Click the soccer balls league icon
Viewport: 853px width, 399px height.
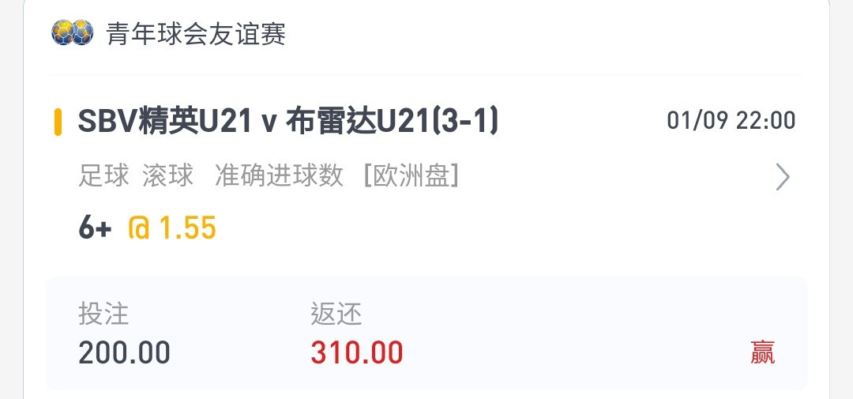[x=73, y=32]
